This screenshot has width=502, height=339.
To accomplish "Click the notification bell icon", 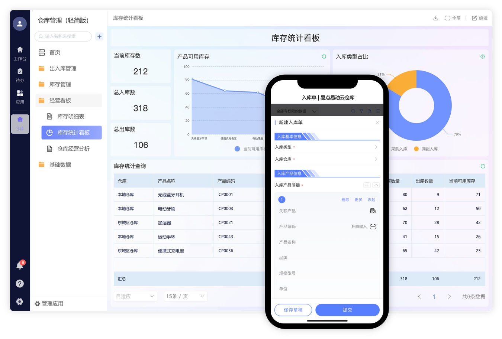I will [x=20, y=265].
